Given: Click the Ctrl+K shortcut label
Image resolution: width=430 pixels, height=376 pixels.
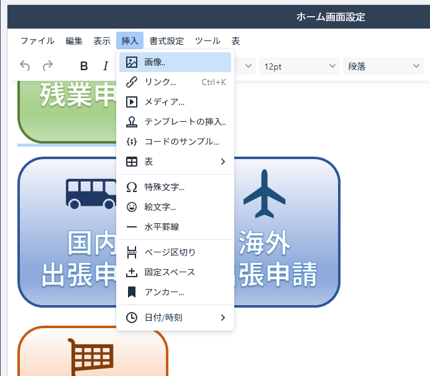Looking at the screenshot, I should [214, 82].
